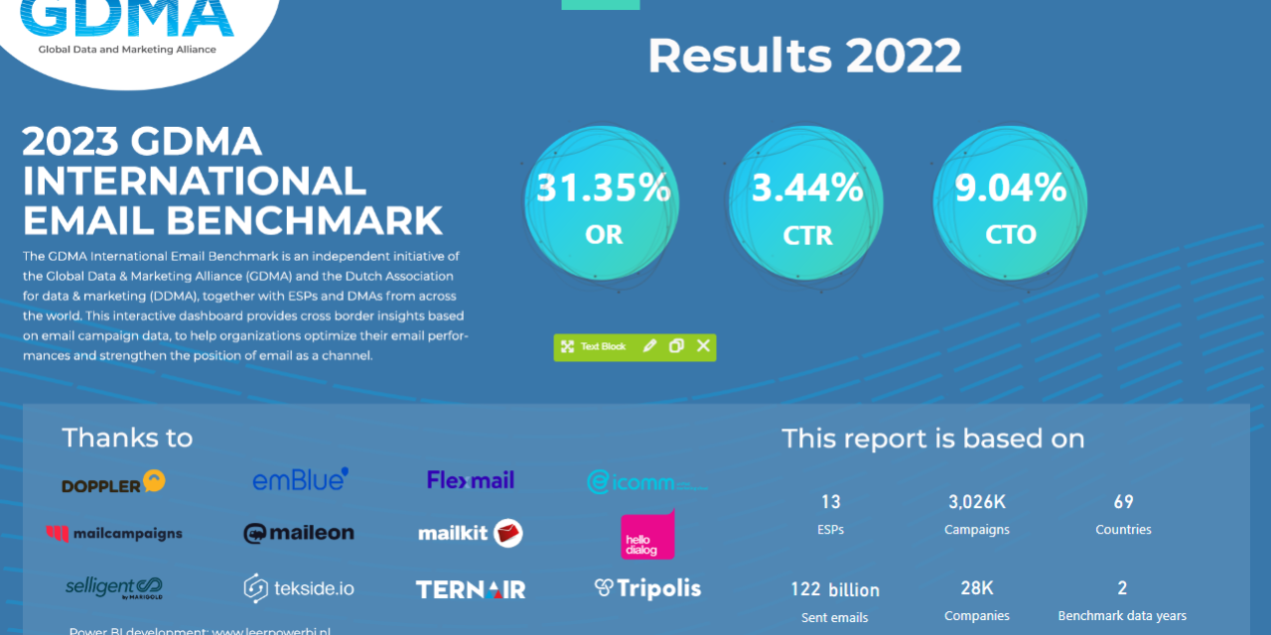This screenshot has height=635, width=1271.
Task: Click the Text Block move handle icon
Action: [567, 346]
